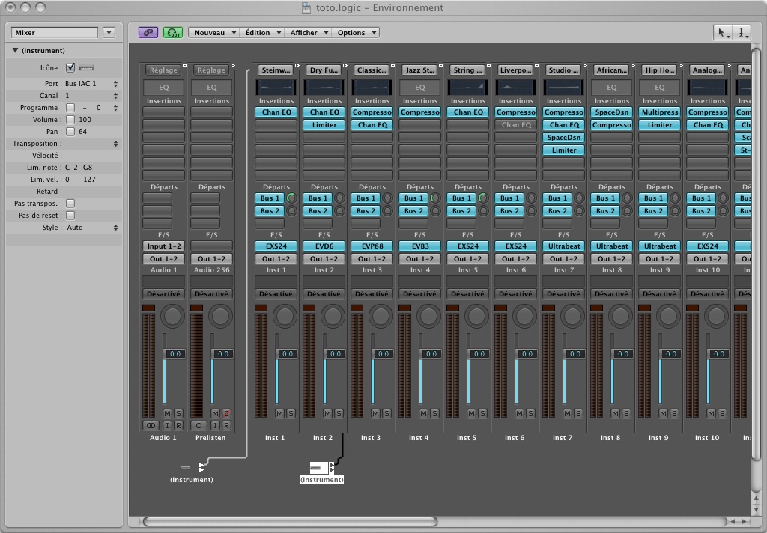The width and height of the screenshot is (767, 533).
Task: Open the layer dropdown arrow next to Mixer
Action: tap(109, 33)
